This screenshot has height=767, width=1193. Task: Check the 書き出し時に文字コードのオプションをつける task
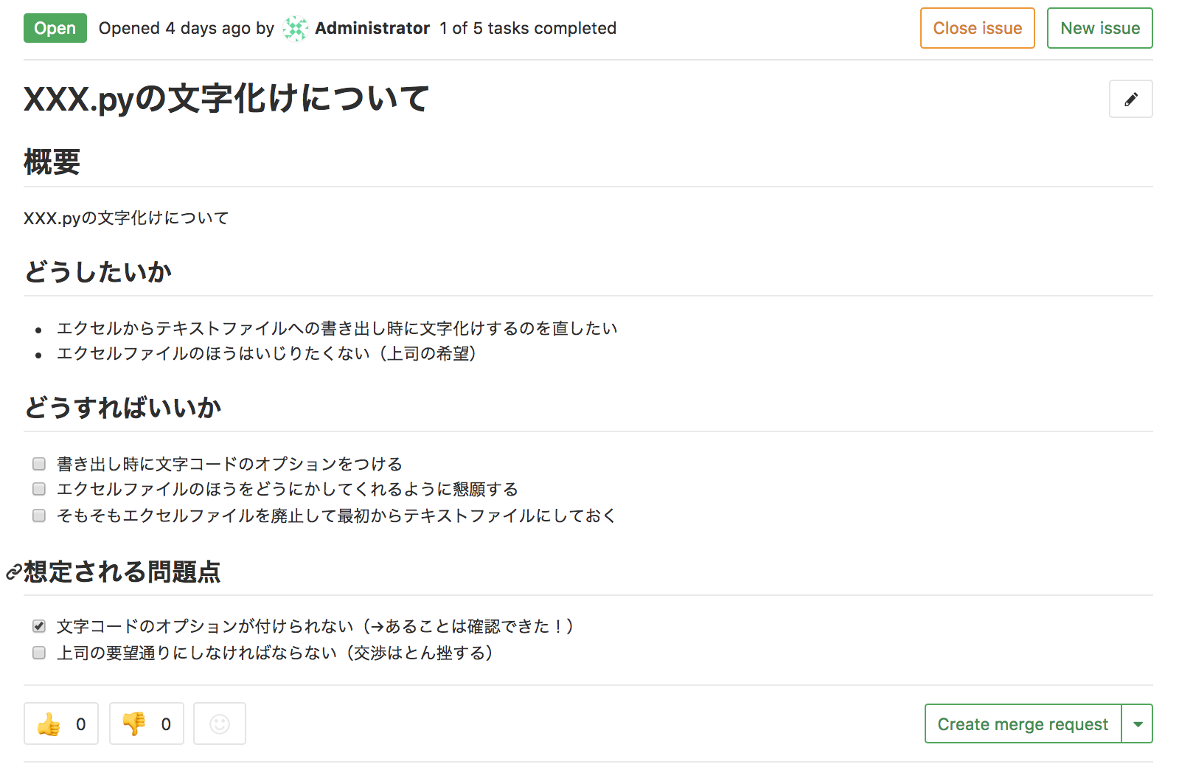pyautogui.click(x=39, y=464)
